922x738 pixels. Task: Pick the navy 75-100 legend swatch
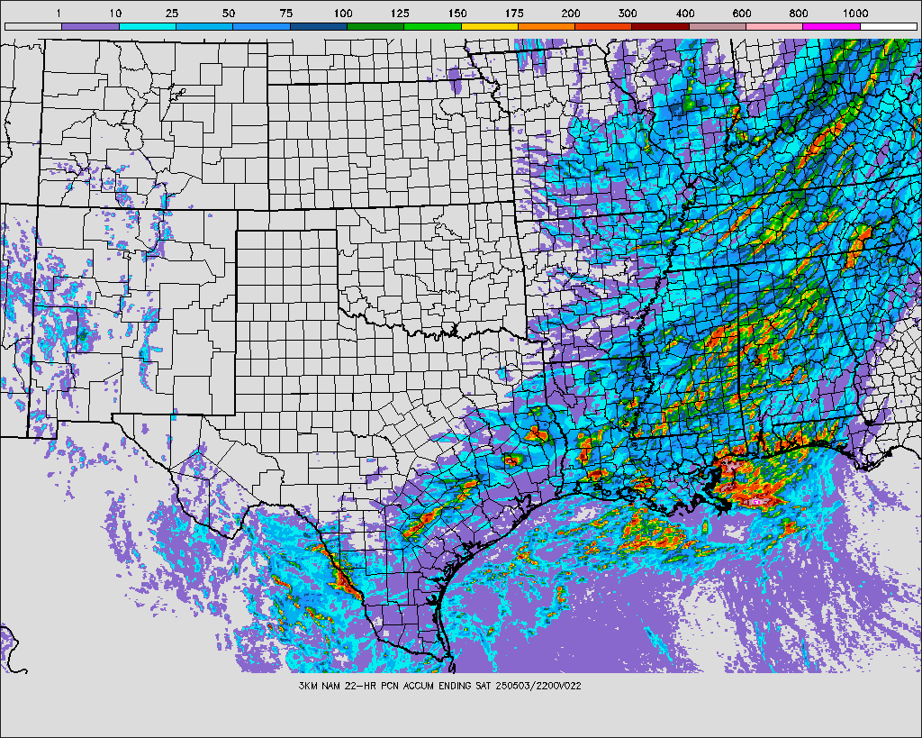(x=319, y=26)
